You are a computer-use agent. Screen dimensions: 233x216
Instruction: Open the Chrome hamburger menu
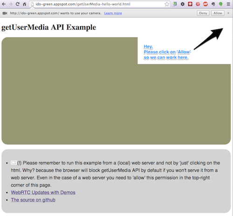pos(228,4)
